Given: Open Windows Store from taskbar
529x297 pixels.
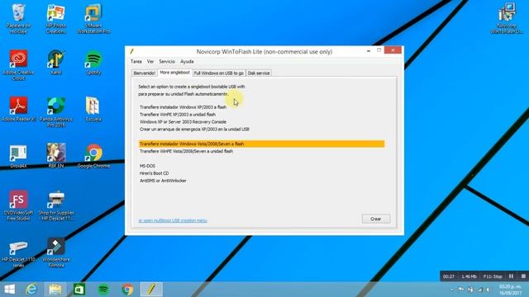Looking at the screenshot, I should point(79,290).
